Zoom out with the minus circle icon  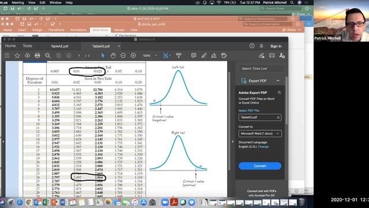123,55
